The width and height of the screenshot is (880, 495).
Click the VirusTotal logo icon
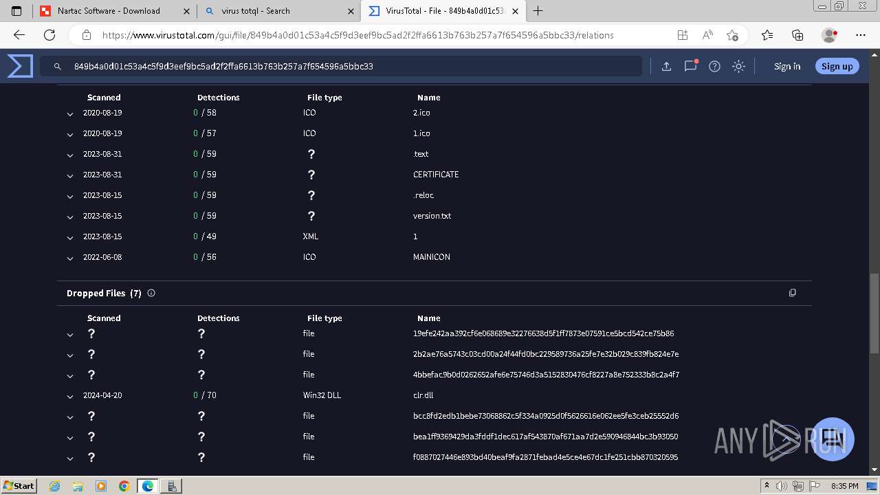(20, 66)
